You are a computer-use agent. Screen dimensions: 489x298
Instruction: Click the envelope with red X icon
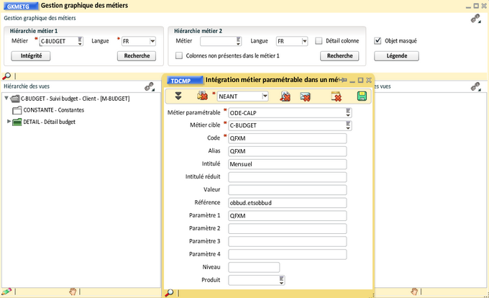point(305,96)
